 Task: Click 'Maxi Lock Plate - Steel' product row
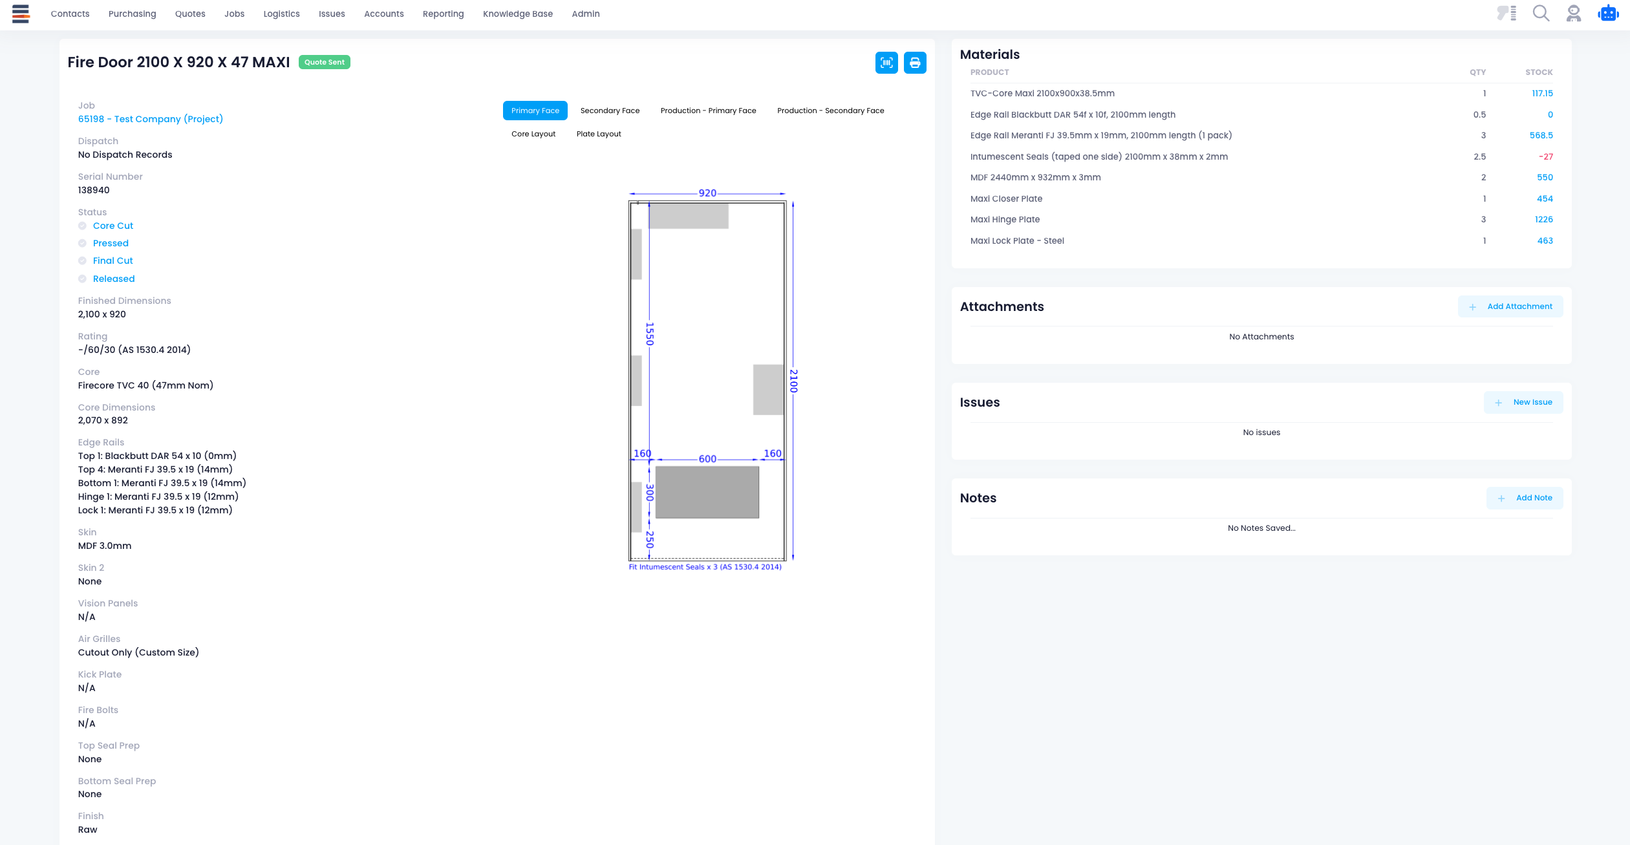[1261, 241]
